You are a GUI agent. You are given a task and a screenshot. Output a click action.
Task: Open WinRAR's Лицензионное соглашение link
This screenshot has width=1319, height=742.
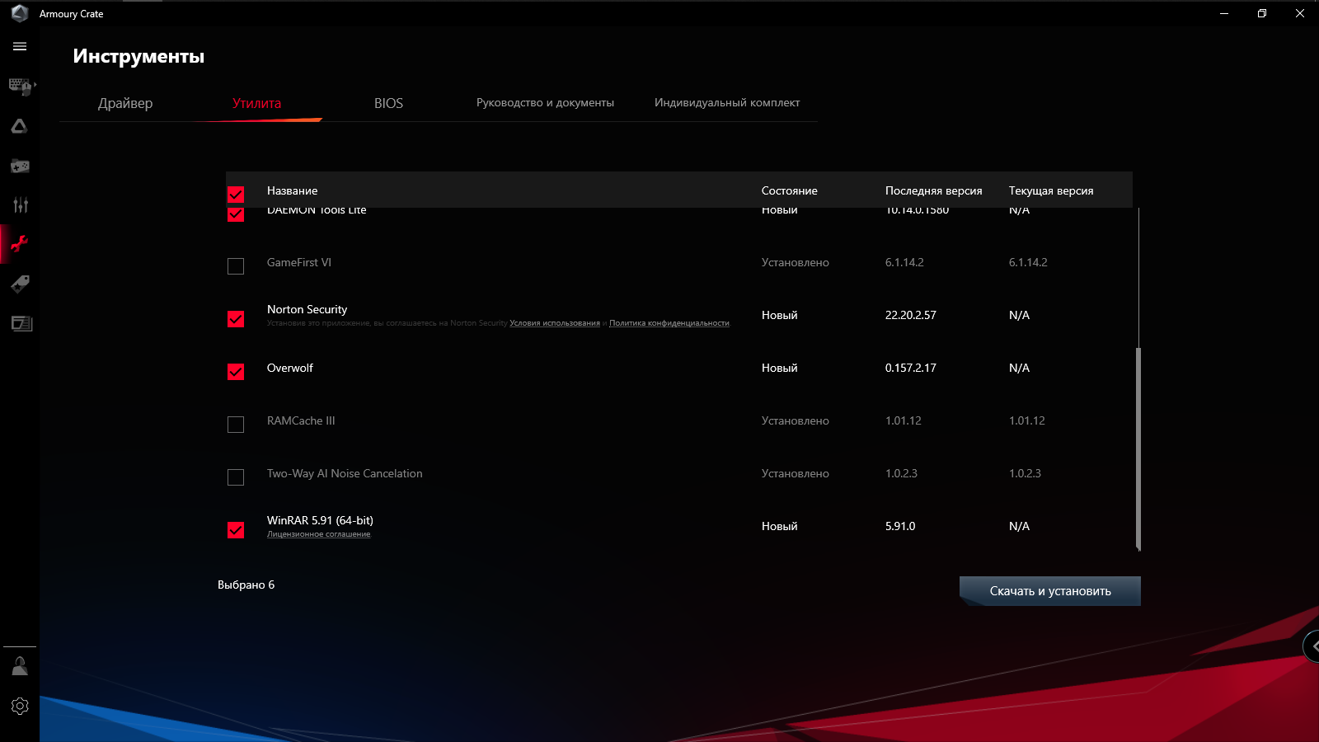point(319,534)
